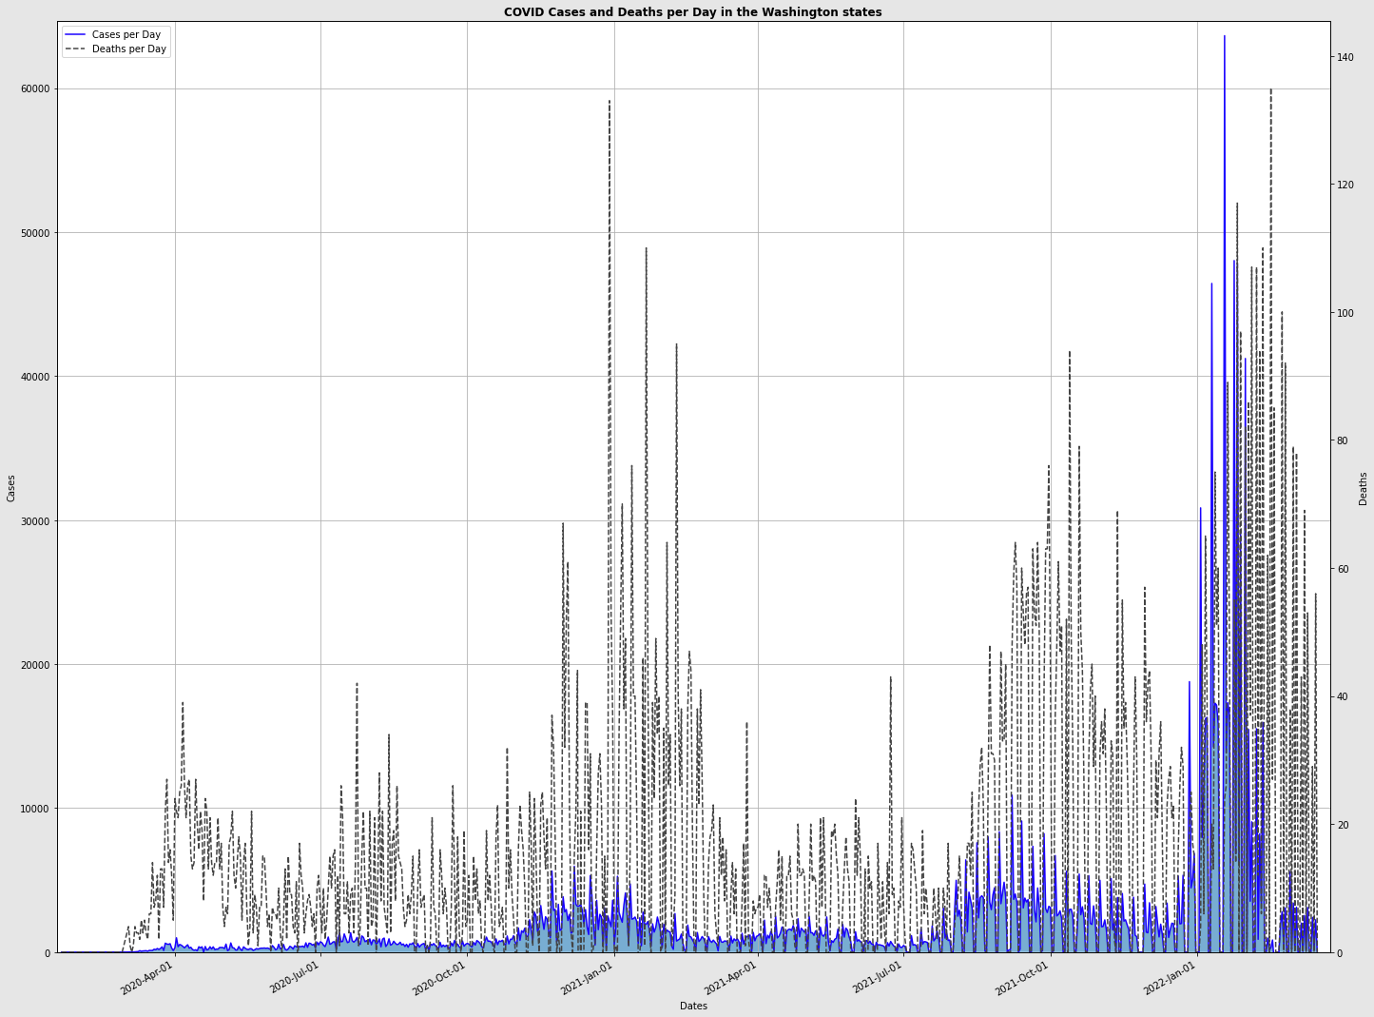Click the 2021-Jul-01 date tick label
The height and width of the screenshot is (1017, 1374).
(877, 977)
